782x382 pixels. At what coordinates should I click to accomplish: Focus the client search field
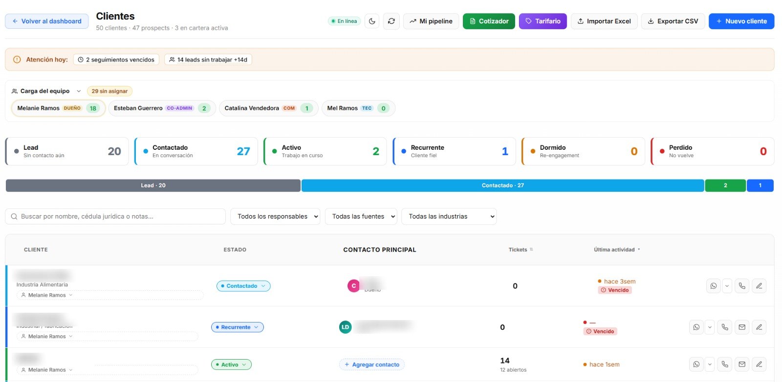click(115, 216)
